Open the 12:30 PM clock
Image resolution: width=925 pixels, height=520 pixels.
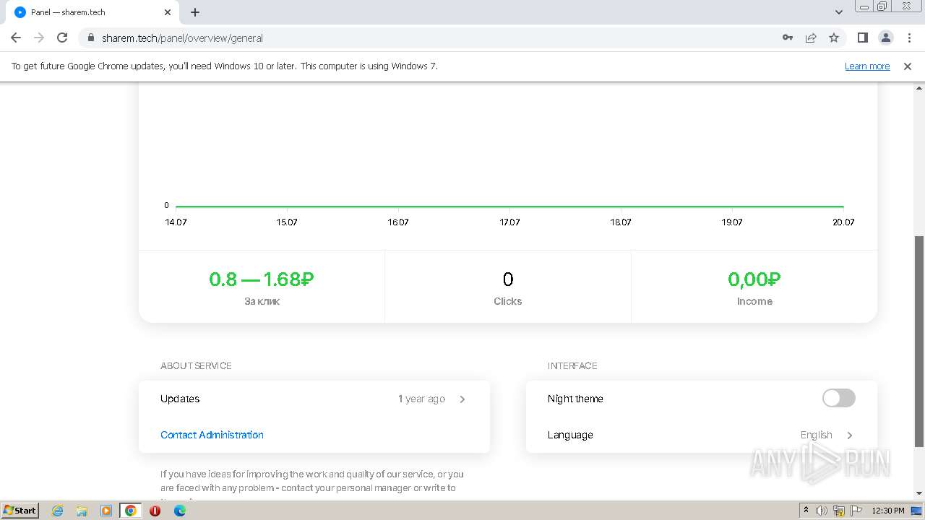coord(888,511)
